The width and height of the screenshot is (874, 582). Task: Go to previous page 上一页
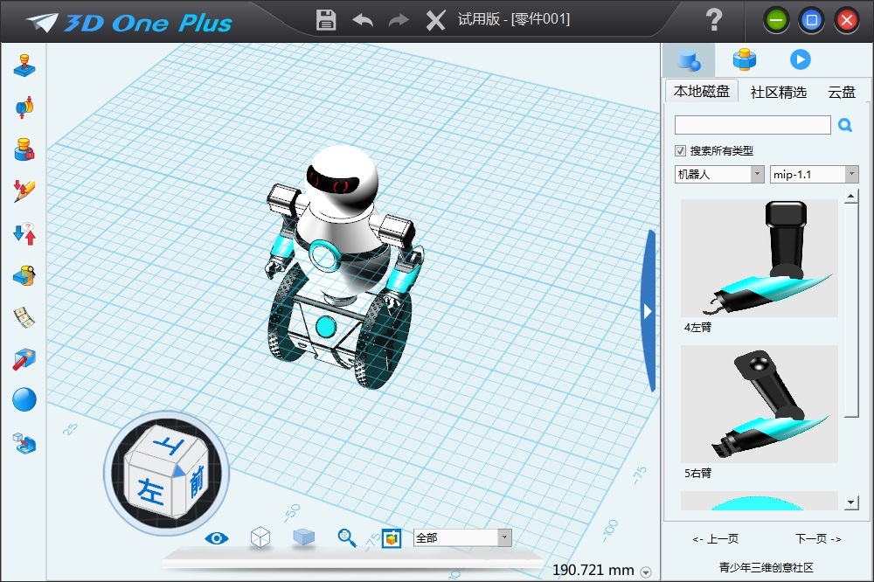point(716,539)
